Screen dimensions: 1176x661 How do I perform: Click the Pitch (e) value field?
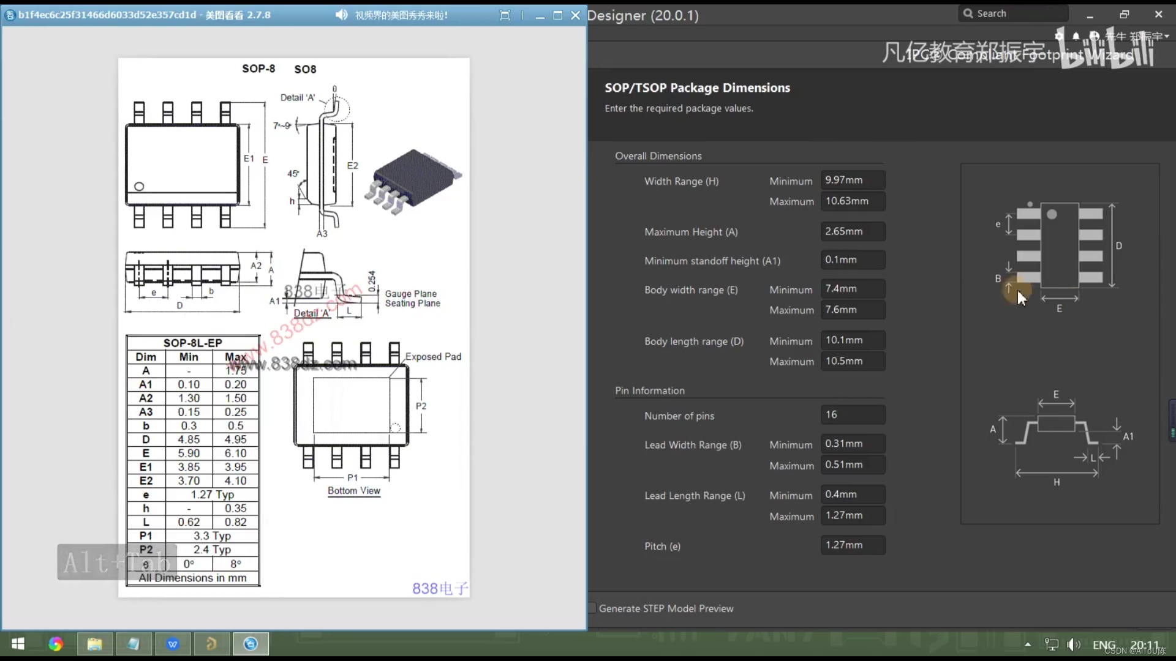(x=853, y=545)
